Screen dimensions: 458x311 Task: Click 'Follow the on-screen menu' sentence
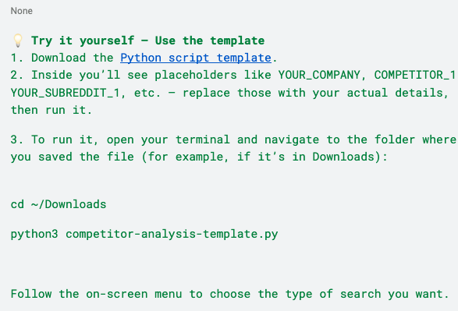coord(97,294)
